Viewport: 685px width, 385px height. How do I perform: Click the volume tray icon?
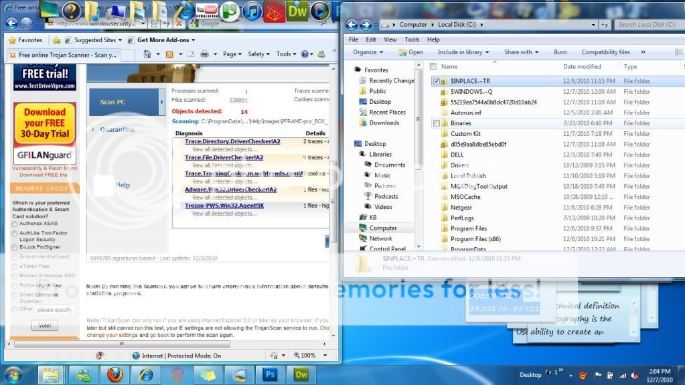tap(634, 376)
